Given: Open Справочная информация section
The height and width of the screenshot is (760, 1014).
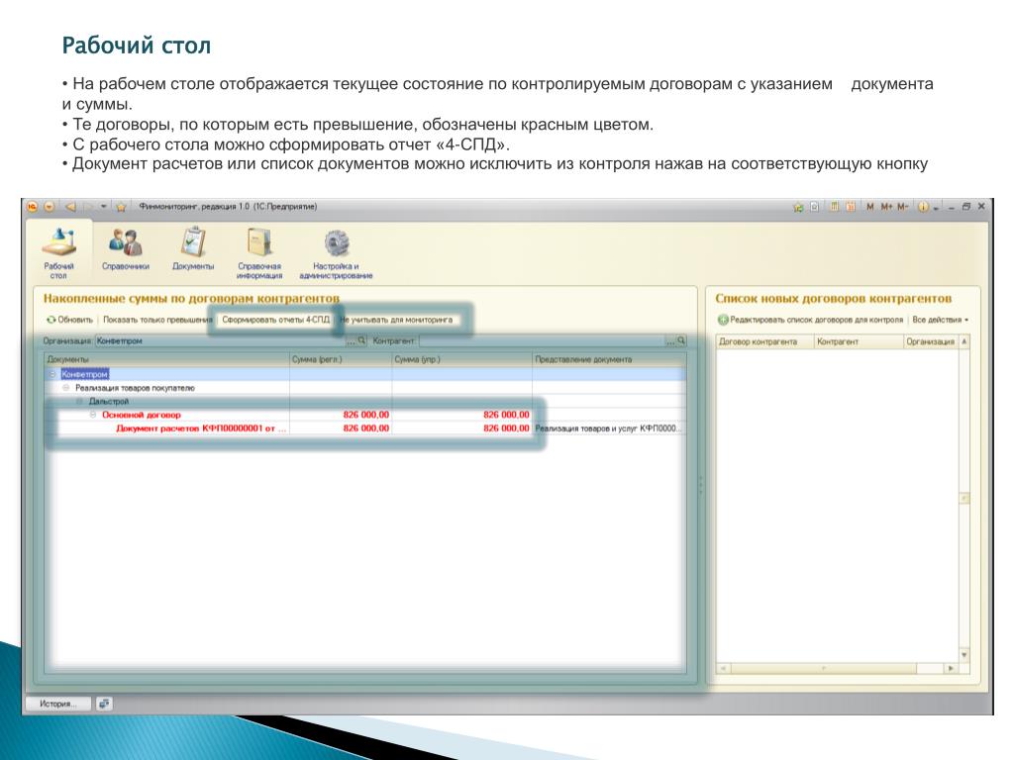Looking at the screenshot, I should tap(259, 253).
